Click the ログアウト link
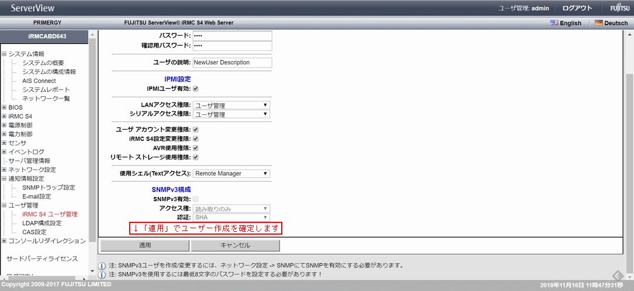634x291 pixels. 577,8
